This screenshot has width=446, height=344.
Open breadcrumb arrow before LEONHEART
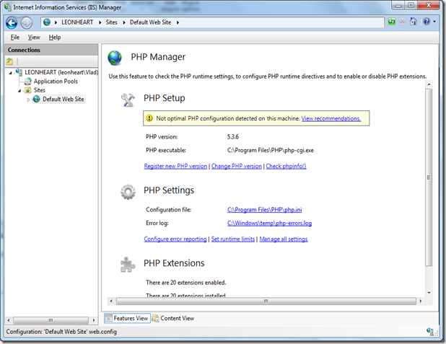tap(56, 22)
